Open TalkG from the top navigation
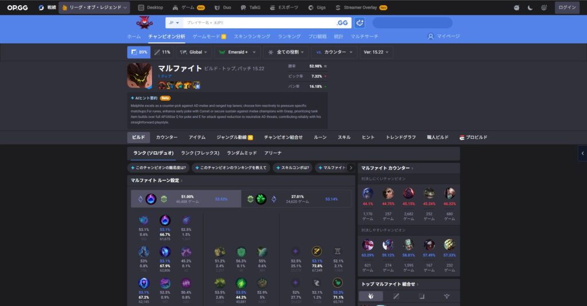 251,8
